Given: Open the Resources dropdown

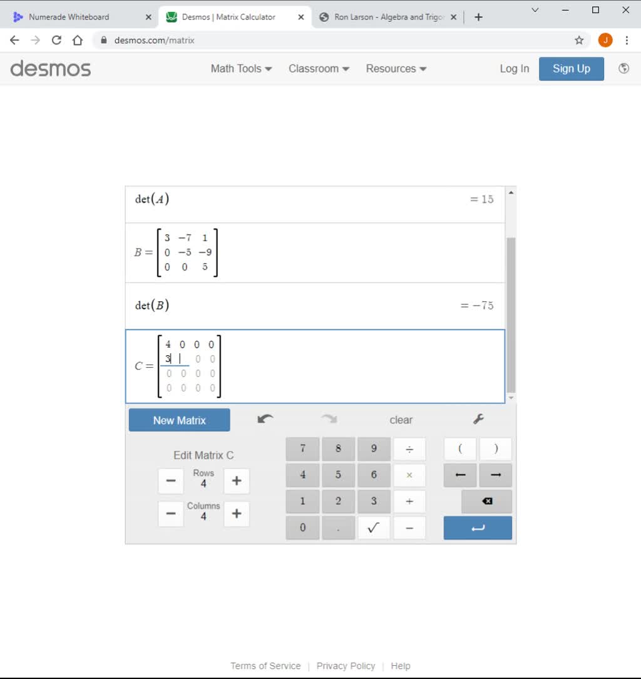Looking at the screenshot, I should coord(396,69).
